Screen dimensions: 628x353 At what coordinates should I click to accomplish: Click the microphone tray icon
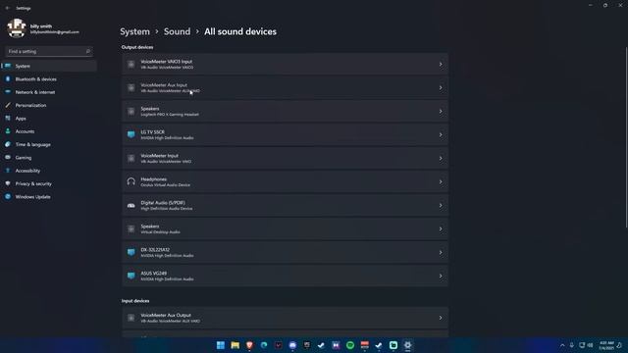point(572,345)
